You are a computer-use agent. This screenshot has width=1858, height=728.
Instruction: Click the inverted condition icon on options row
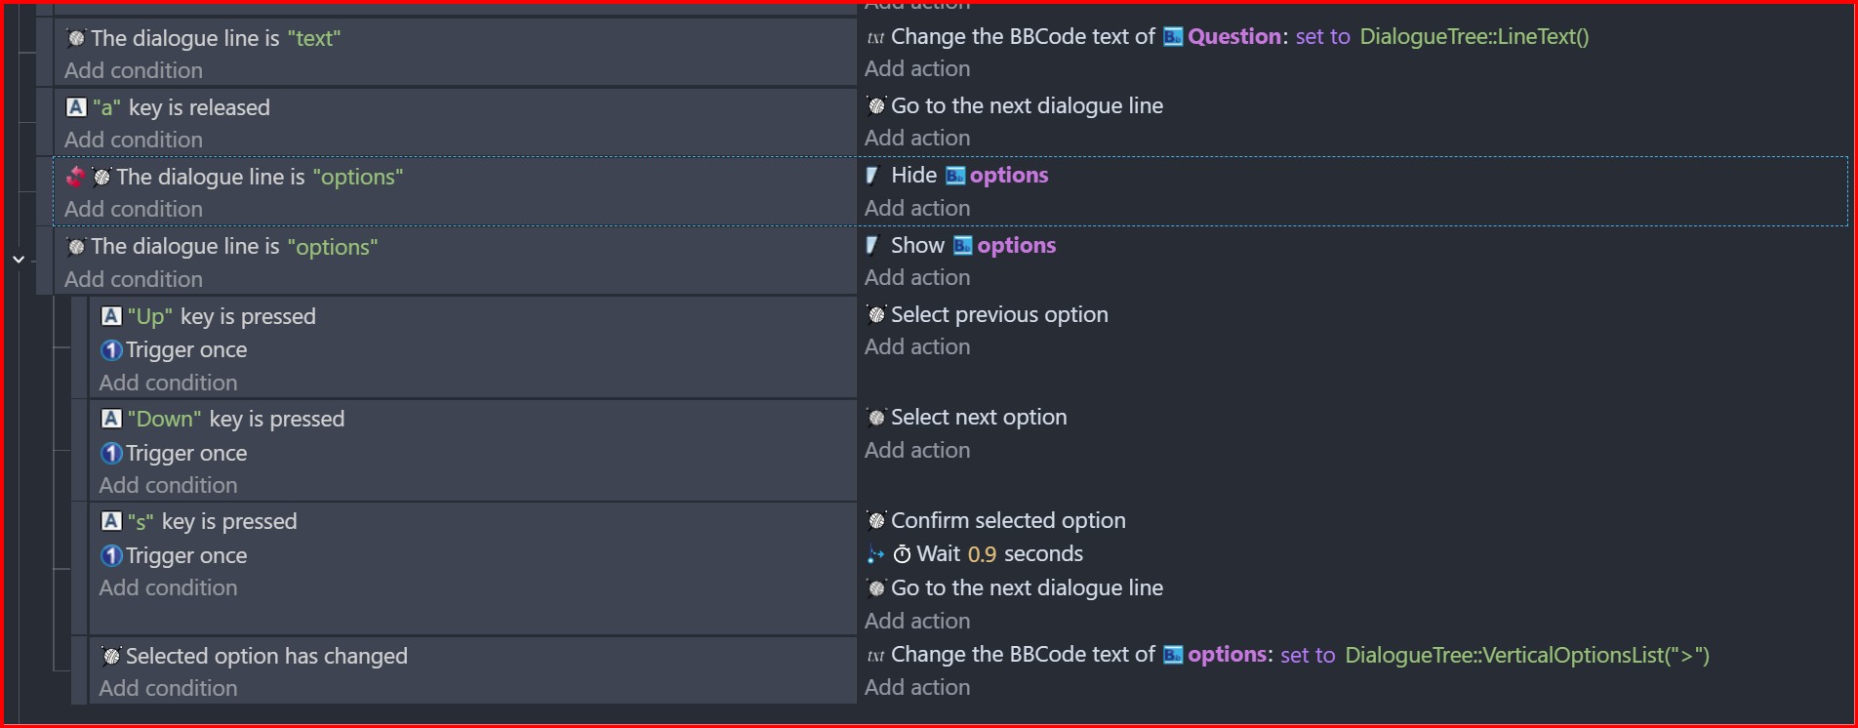75,177
